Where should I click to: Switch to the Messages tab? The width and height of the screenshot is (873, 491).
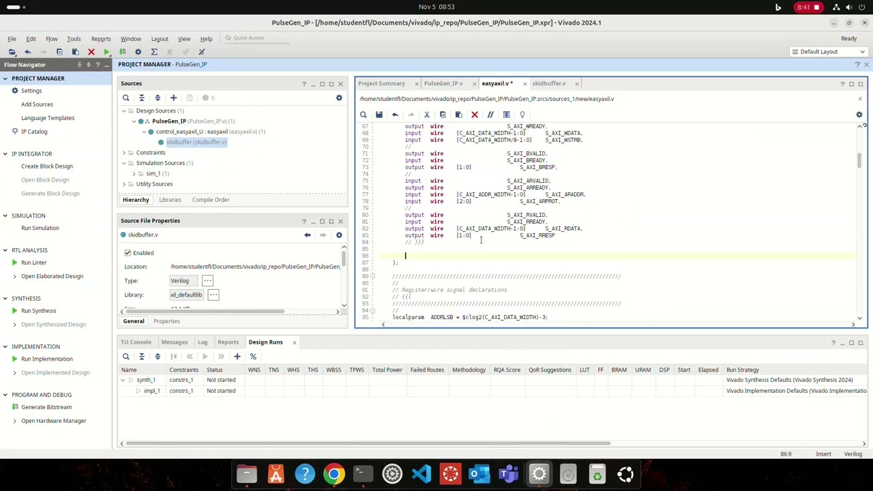click(x=175, y=342)
